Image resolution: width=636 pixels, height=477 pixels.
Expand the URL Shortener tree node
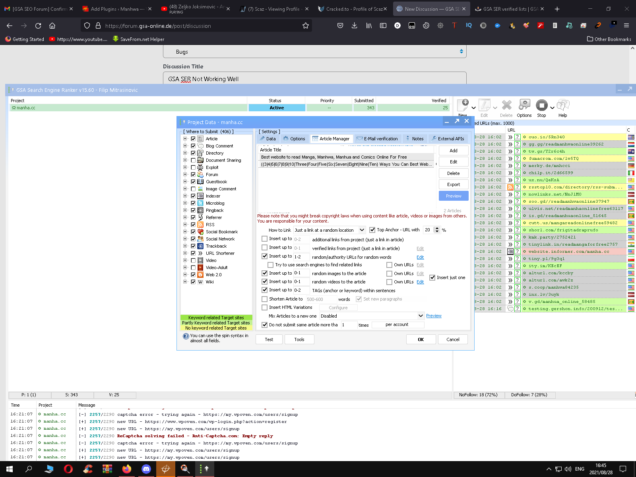pyautogui.click(x=185, y=253)
